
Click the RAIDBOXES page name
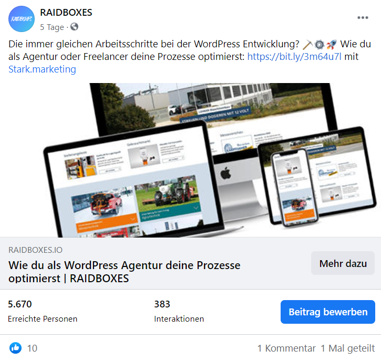66,13
